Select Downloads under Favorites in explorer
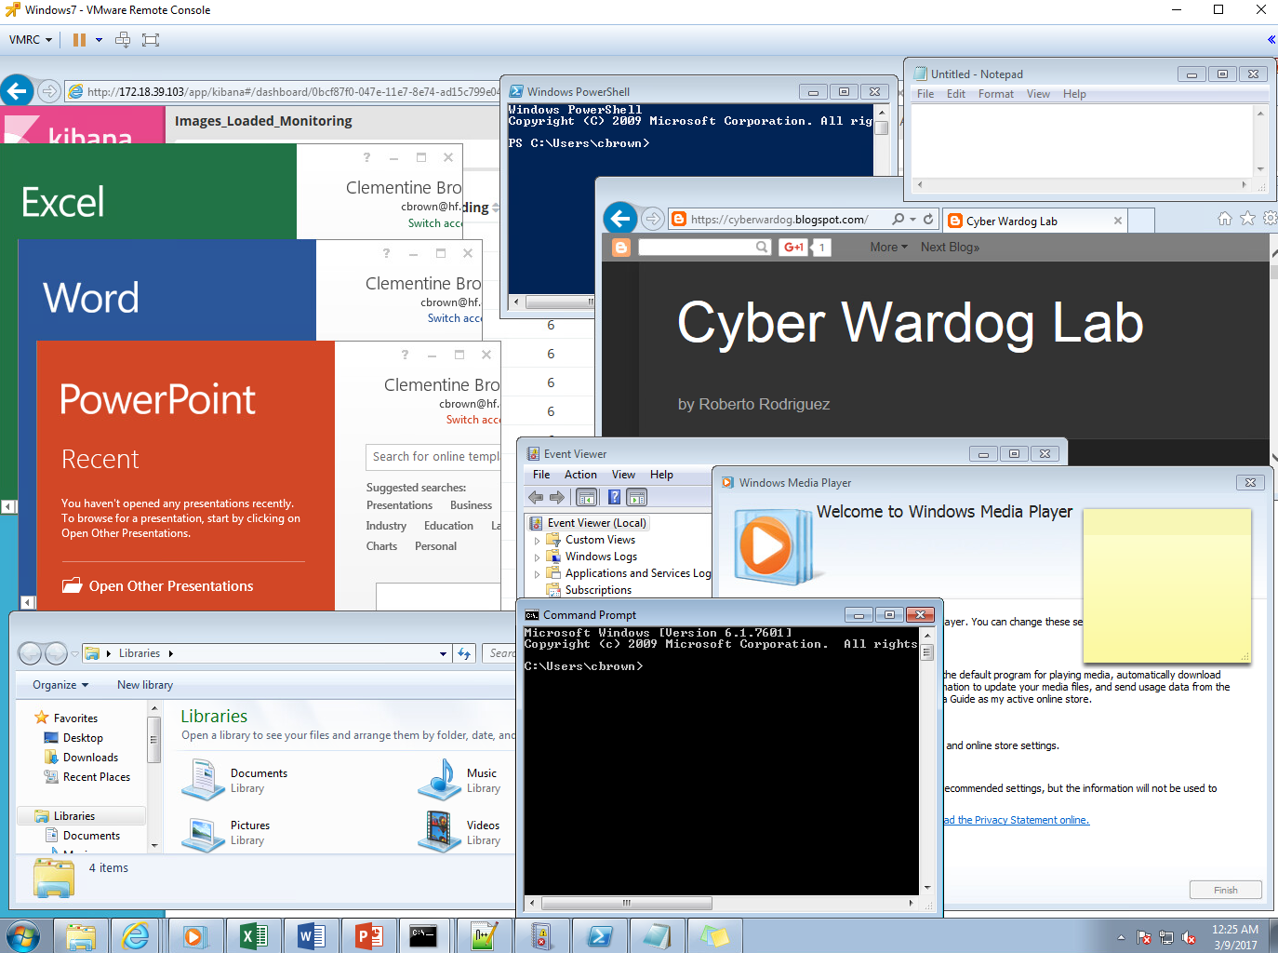Screen dimensions: 1278x953 tap(90, 758)
